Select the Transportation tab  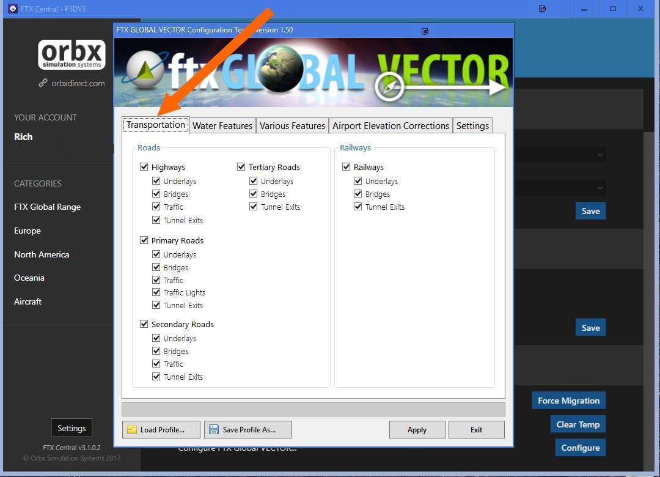click(156, 125)
